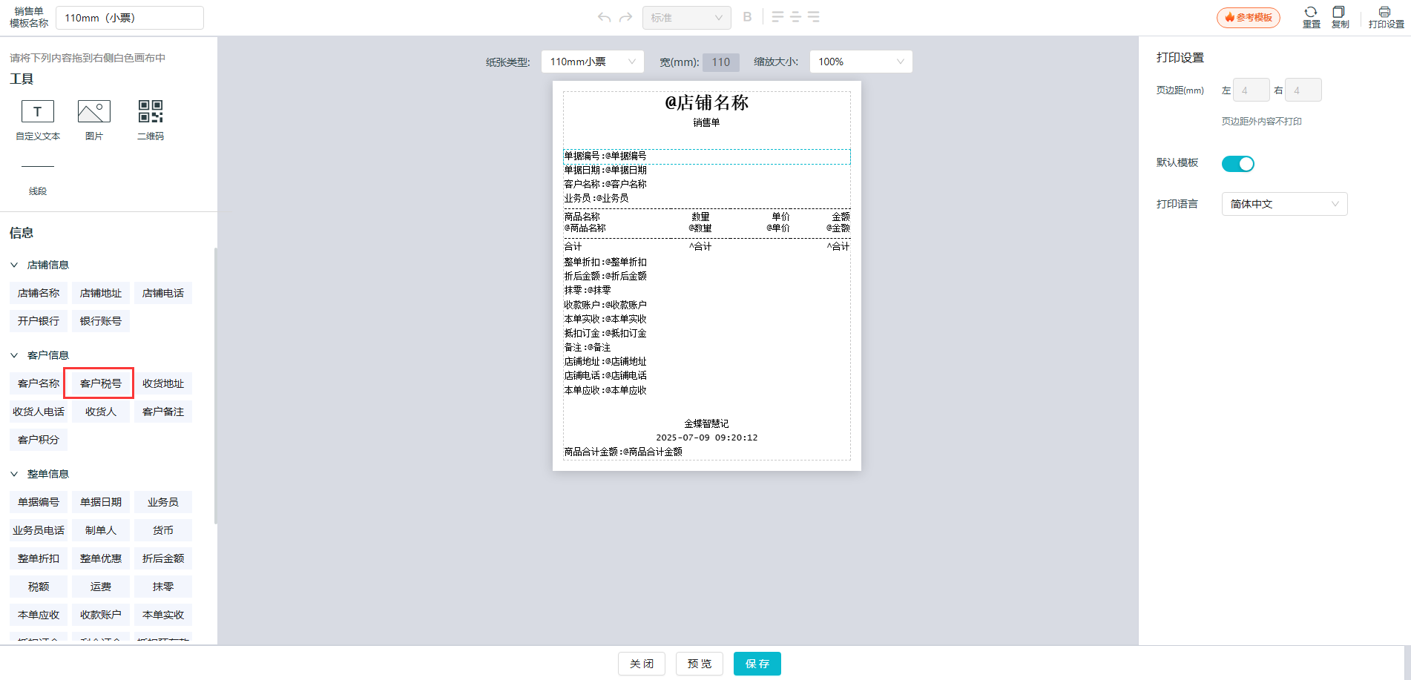Select the 运费 field tag

(x=101, y=587)
